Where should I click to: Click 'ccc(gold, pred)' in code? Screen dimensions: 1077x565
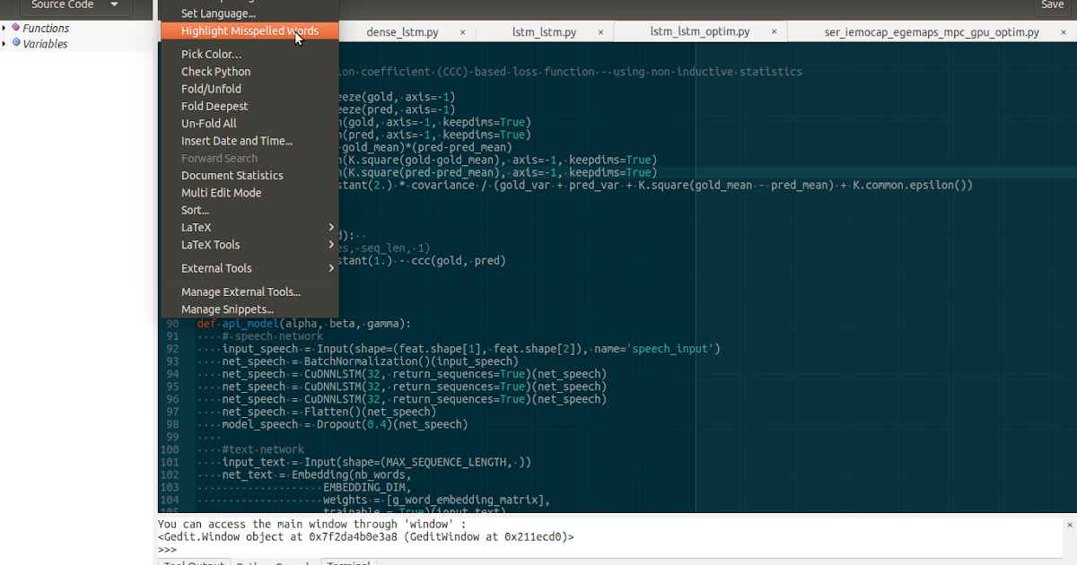click(459, 261)
